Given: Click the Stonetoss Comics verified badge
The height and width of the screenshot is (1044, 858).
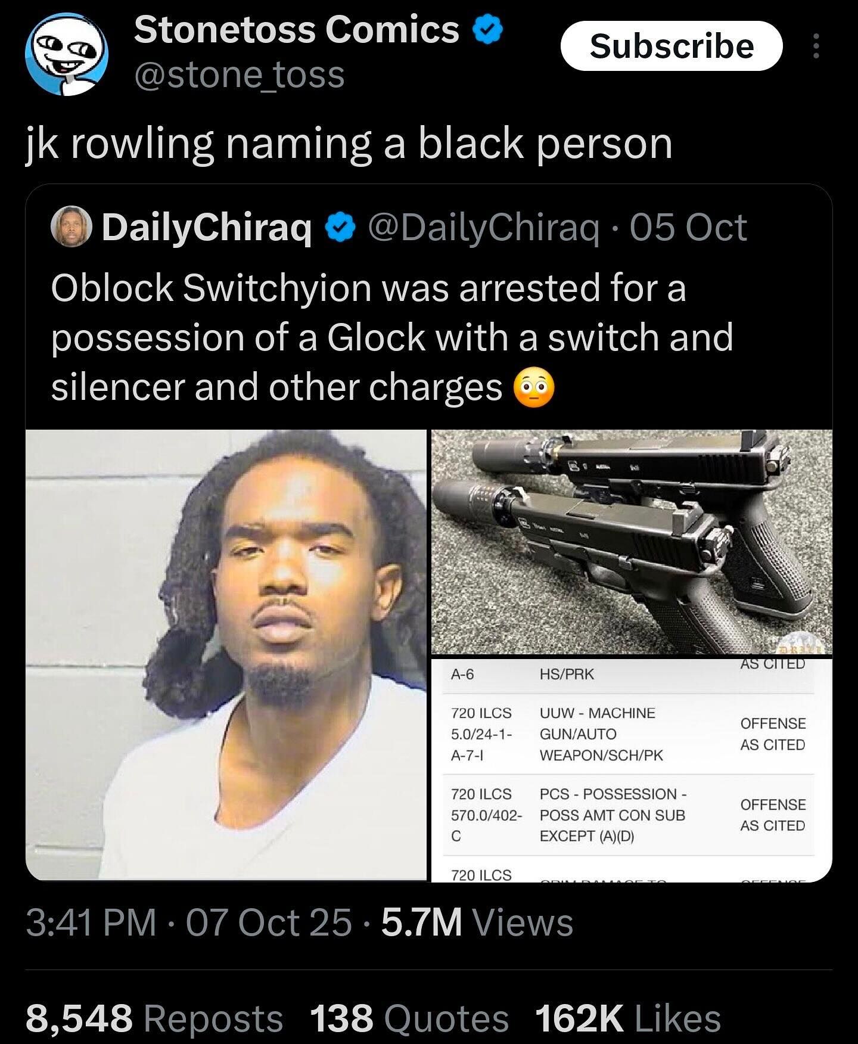Looking at the screenshot, I should tap(489, 30).
